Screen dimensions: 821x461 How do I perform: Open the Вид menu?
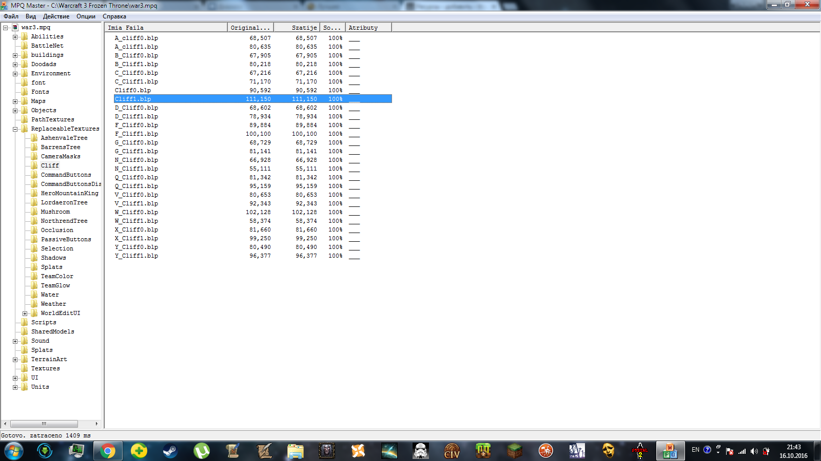[x=31, y=16]
